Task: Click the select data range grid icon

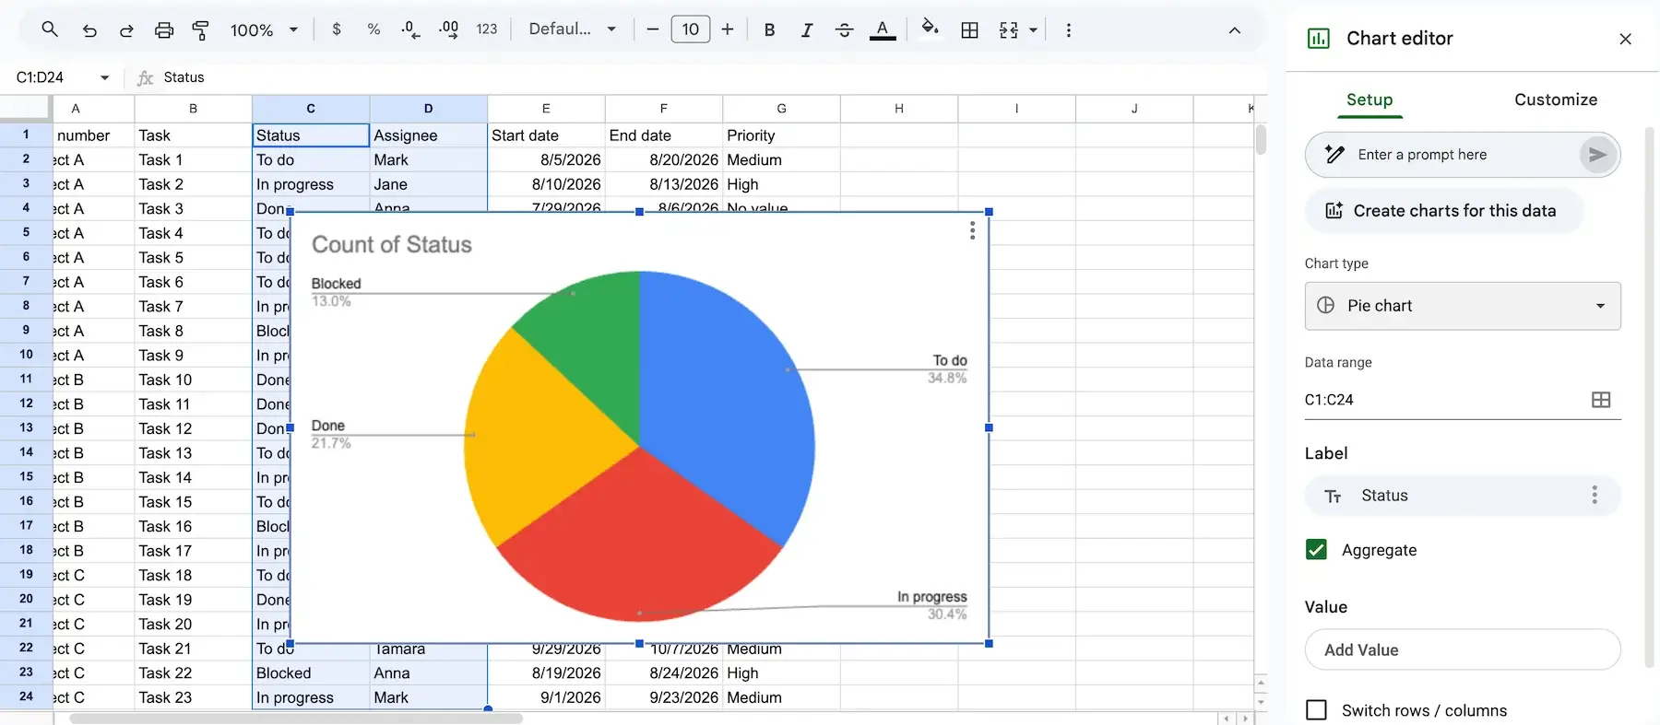Action: tap(1601, 400)
